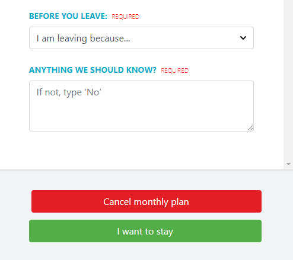Keep subscription via I want to stay

(x=145, y=231)
